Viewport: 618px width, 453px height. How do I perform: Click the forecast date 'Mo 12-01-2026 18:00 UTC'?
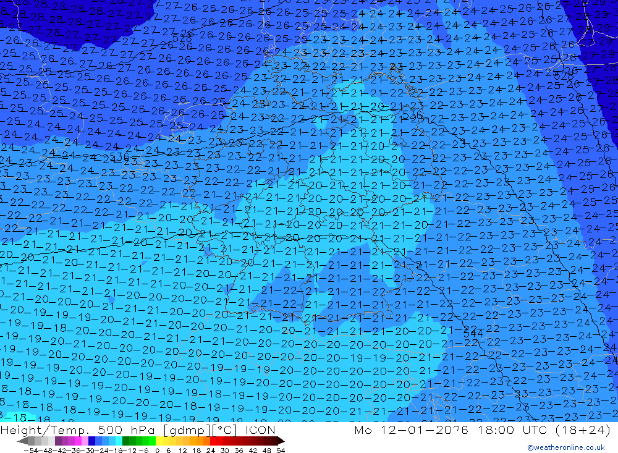(x=452, y=430)
